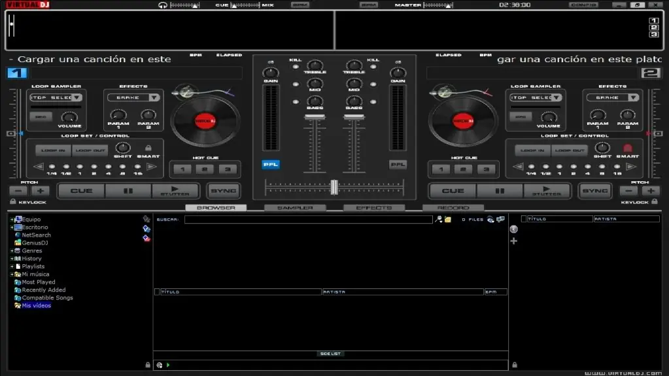
Task: Switch to the Sampler tab
Action: click(x=295, y=208)
